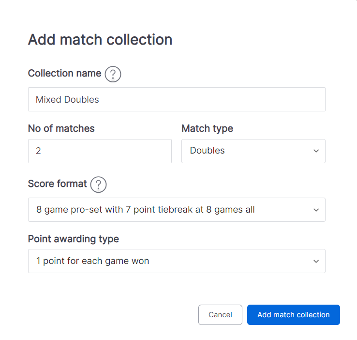The width and height of the screenshot is (357, 340).
Task: Confirm with the blue Add match collection button
Action: pos(294,315)
